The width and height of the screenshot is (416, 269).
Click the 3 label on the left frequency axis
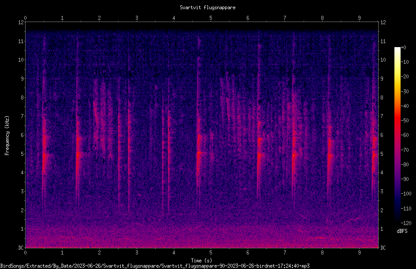point(22,192)
